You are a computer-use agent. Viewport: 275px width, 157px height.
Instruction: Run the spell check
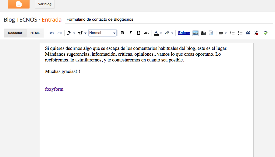[266, 33]
